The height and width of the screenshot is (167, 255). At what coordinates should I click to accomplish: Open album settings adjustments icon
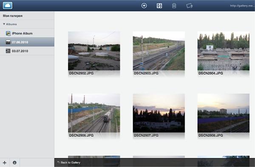click(x=159, y=6)
